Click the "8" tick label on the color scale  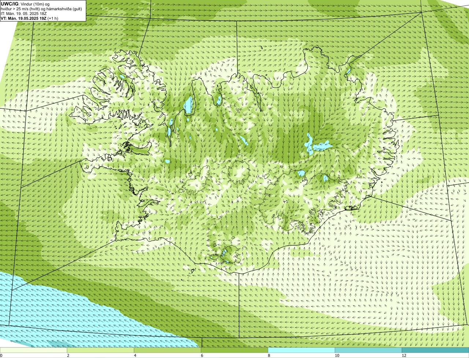coord(269,355)
